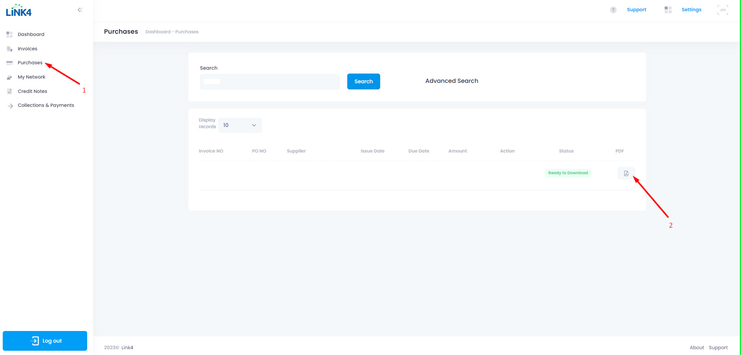Click the Status column header

[566, 151]
